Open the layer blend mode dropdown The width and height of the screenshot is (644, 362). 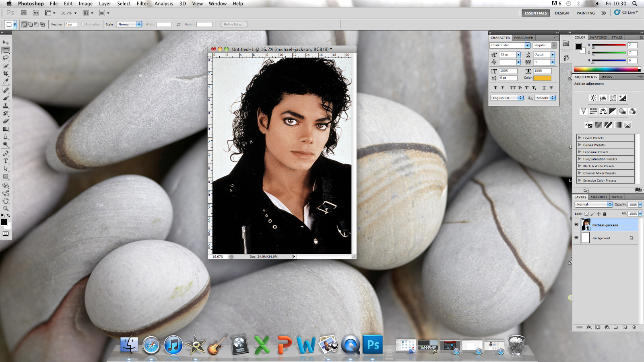coord(594,205)
